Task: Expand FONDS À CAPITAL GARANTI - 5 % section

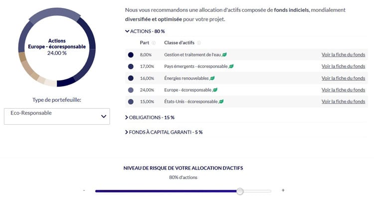Action: pos(164,132)
